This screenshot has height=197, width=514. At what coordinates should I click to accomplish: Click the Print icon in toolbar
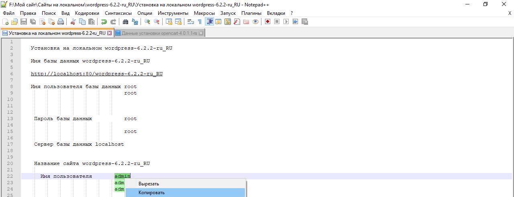click(x=61, y=22)
